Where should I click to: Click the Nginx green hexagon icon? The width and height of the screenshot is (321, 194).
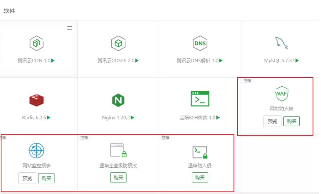118,100
